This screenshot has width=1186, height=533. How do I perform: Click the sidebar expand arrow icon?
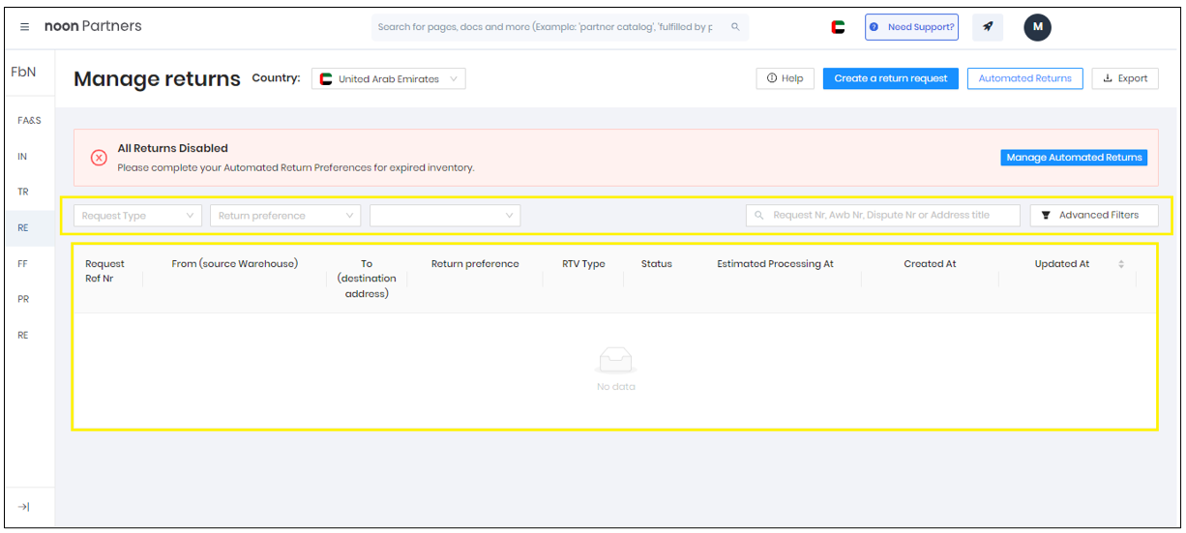coord(24,507)
